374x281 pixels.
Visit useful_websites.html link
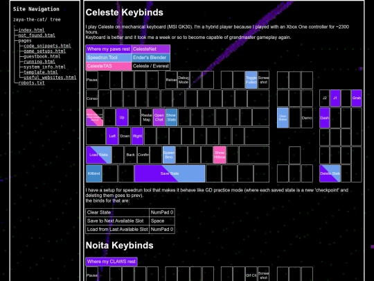[50, 78]
